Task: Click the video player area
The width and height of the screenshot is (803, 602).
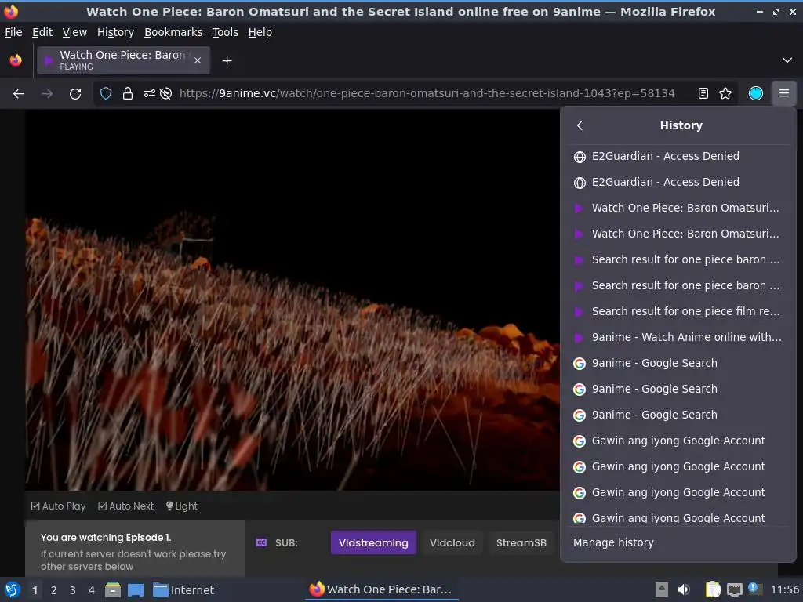Action: click(x=292, y=300)
